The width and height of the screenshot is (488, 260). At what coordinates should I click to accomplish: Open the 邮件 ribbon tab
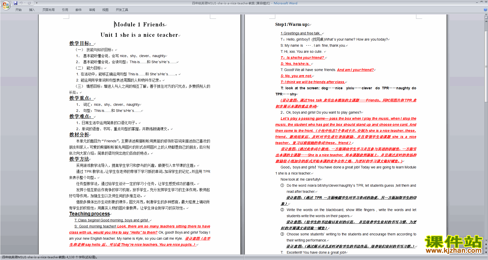(79, 10)
